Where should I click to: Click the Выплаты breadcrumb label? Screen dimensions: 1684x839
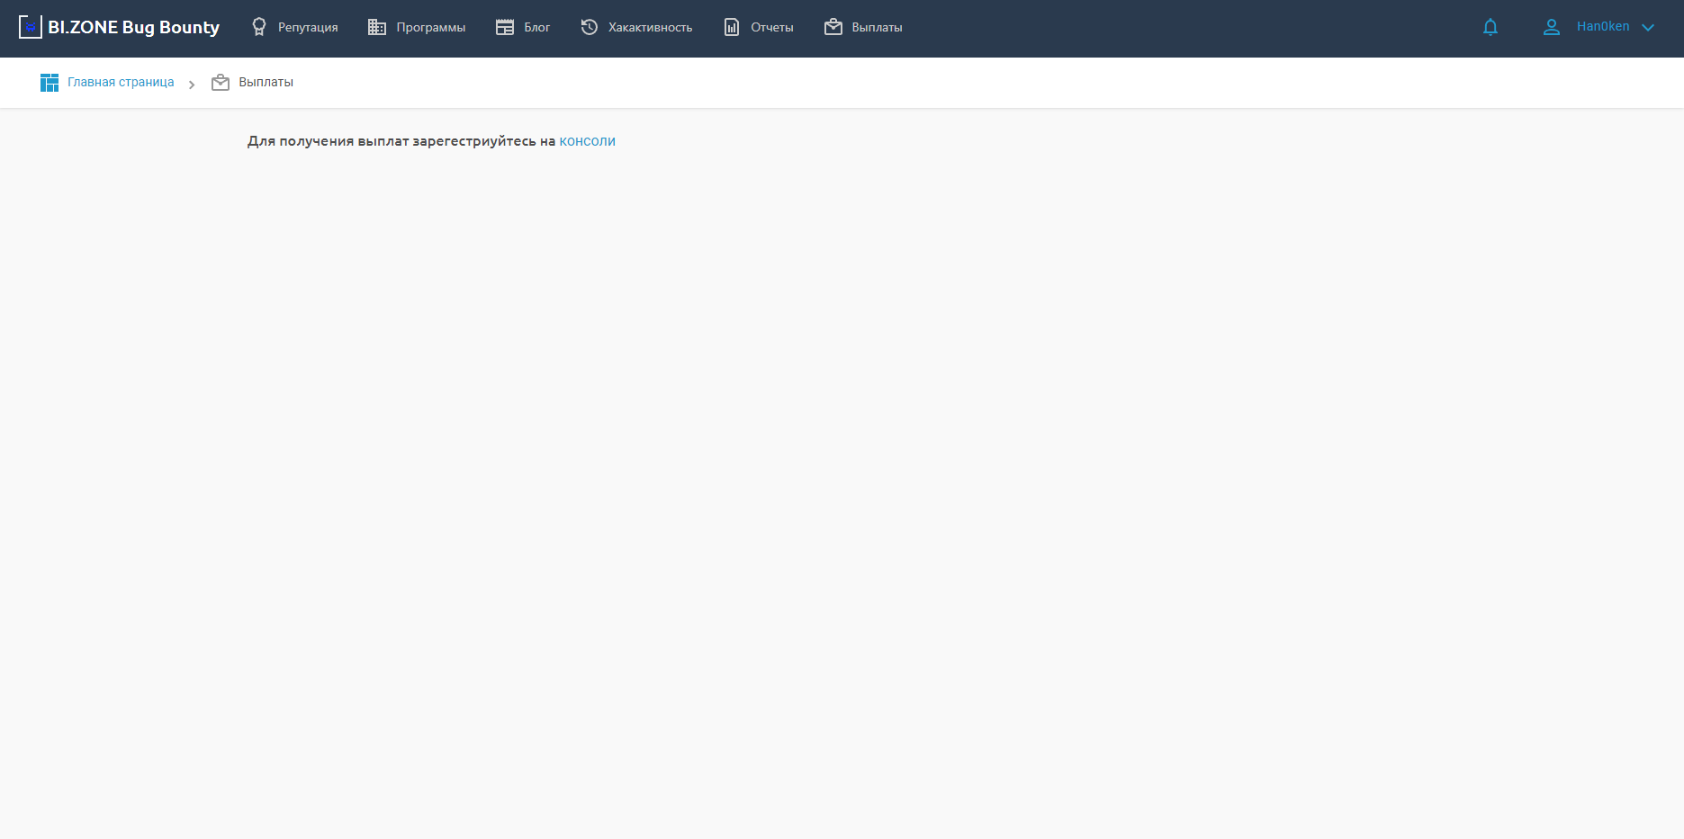[x=266, y=83]
